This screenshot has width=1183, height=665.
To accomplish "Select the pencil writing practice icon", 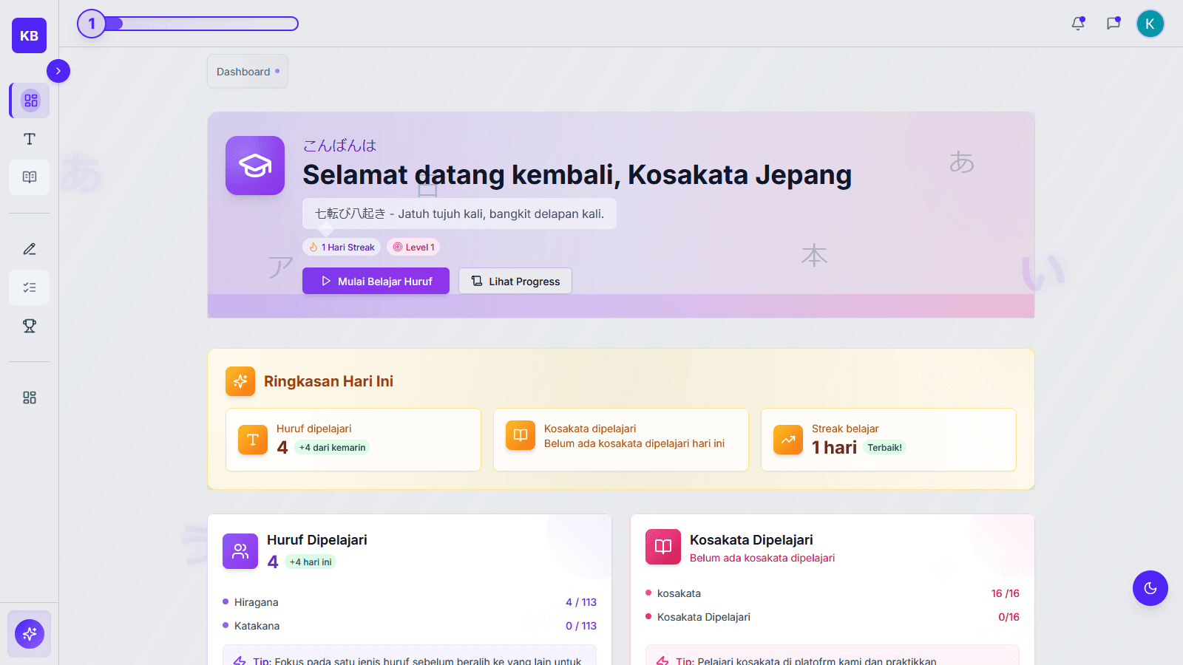I will pos(29,249).
